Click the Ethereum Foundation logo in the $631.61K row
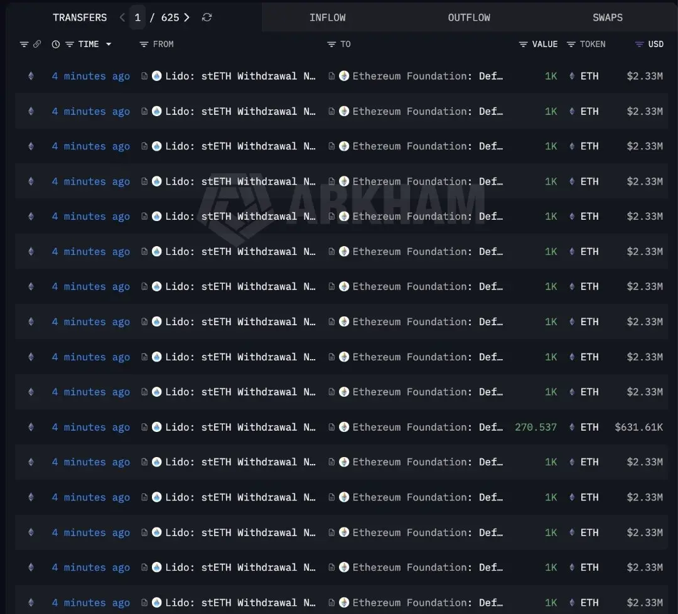This screenshot has width=678, height=614. (x=344, y=427)
